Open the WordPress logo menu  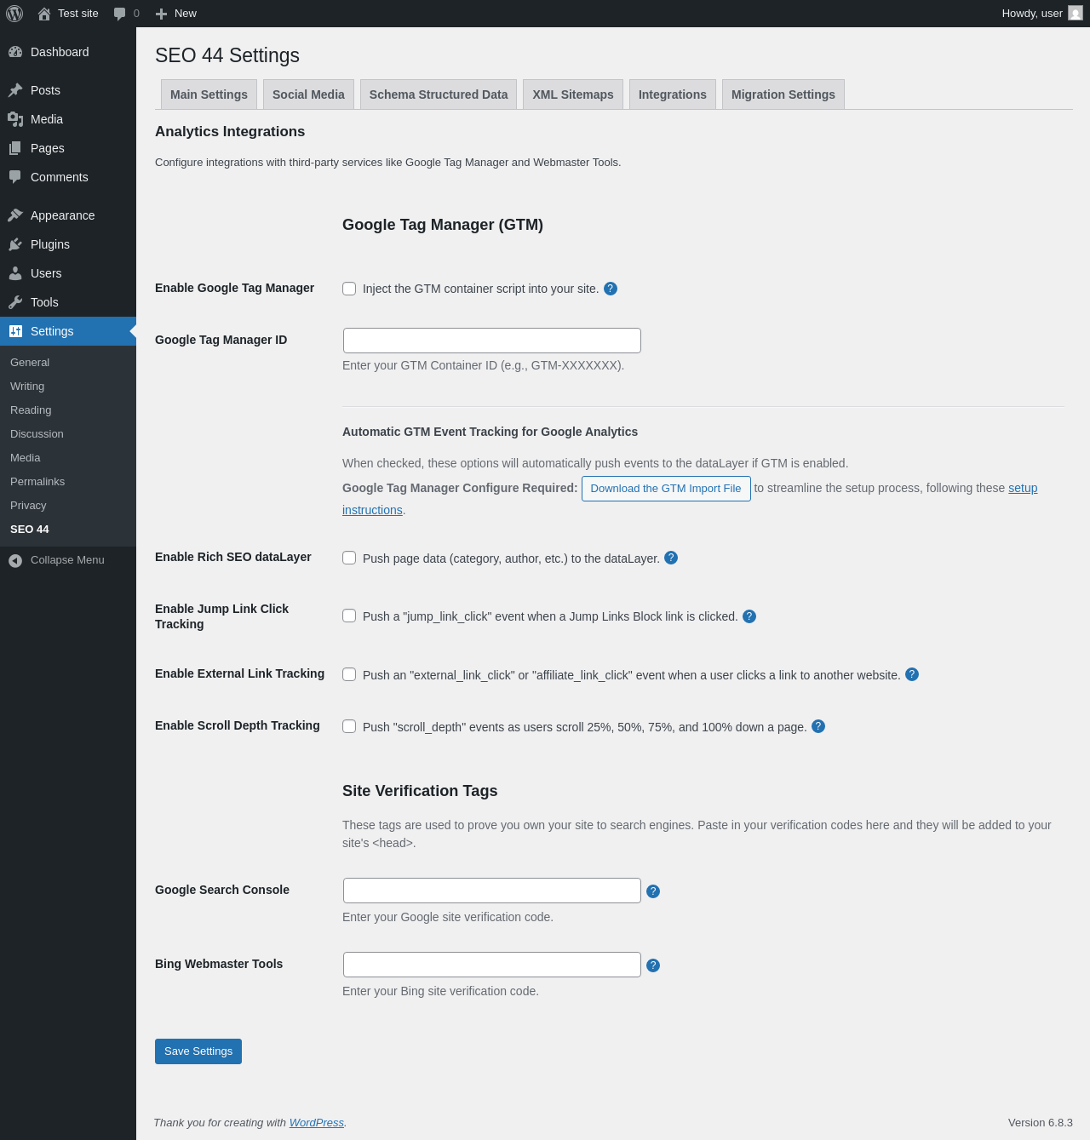coord(14,14)
